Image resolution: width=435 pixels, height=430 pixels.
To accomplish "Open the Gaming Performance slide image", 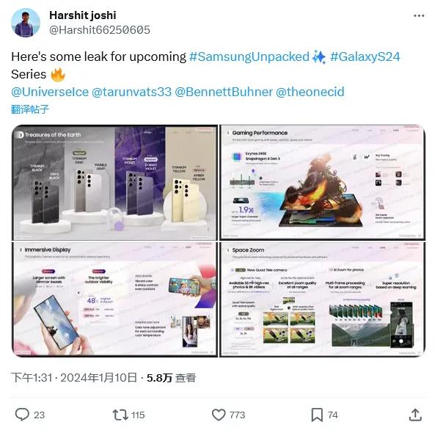I will coord(322,183).
